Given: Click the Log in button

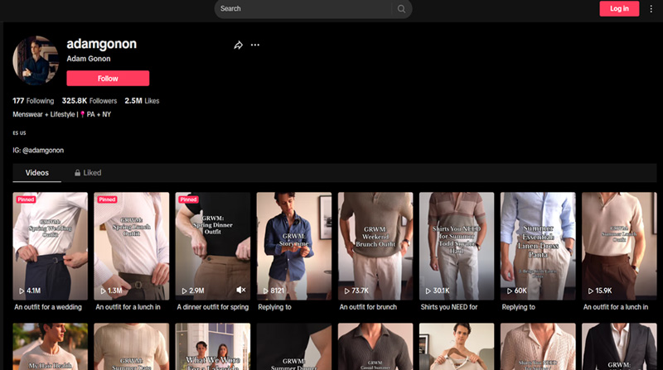Looking at the screenshot, I should (x=619, y=9).
